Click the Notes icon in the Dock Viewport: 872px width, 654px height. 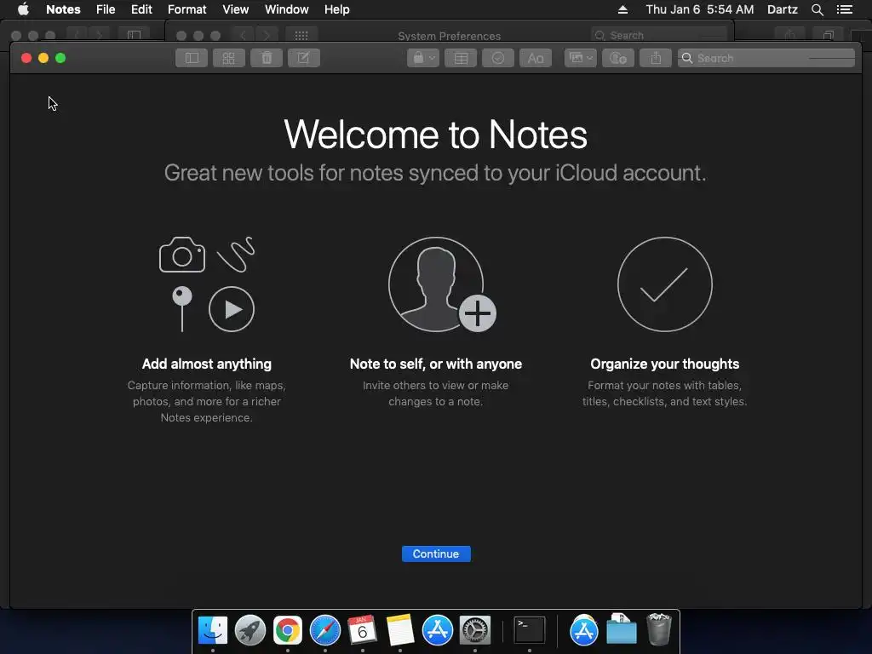pyautogui.click(x=400, y=631)
